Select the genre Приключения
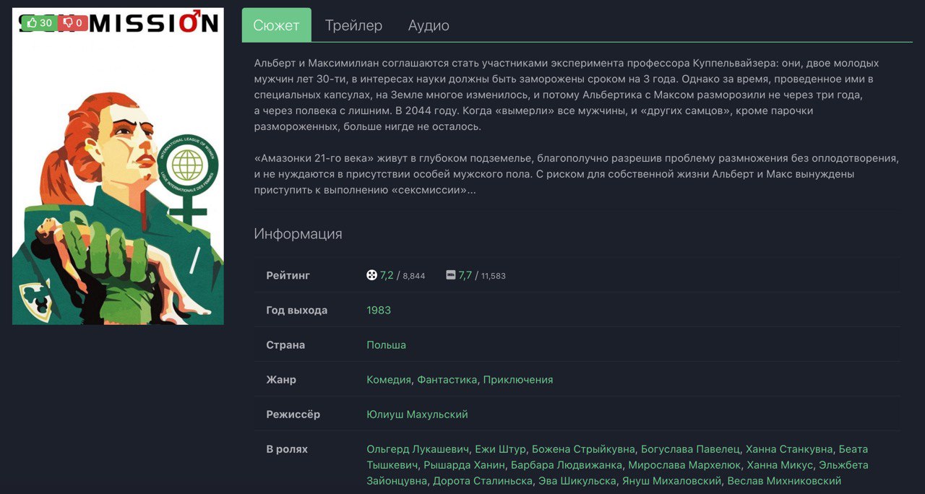The image size is (925, 494). [x=518, y=380]
